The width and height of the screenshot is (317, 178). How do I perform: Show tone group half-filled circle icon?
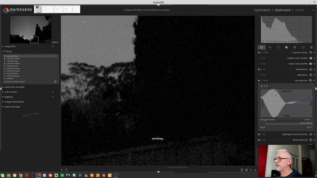pyautogui.click(x=286, y=47)
